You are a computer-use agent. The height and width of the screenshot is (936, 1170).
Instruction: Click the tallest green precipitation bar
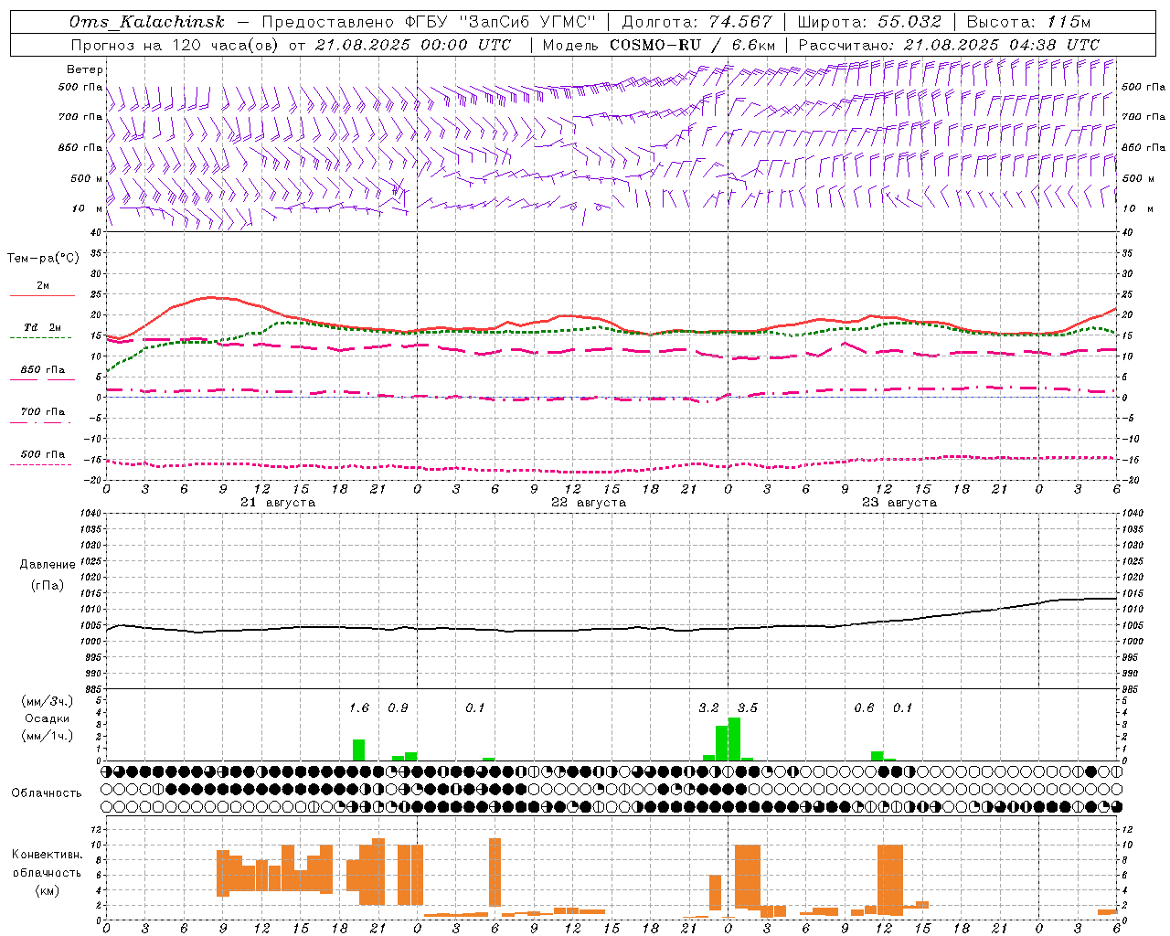pyautogui.click(x=734, y=739)
